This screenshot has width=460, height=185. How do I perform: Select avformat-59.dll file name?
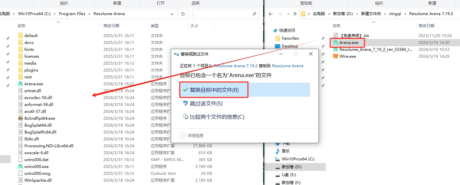[x=39, y=104]
